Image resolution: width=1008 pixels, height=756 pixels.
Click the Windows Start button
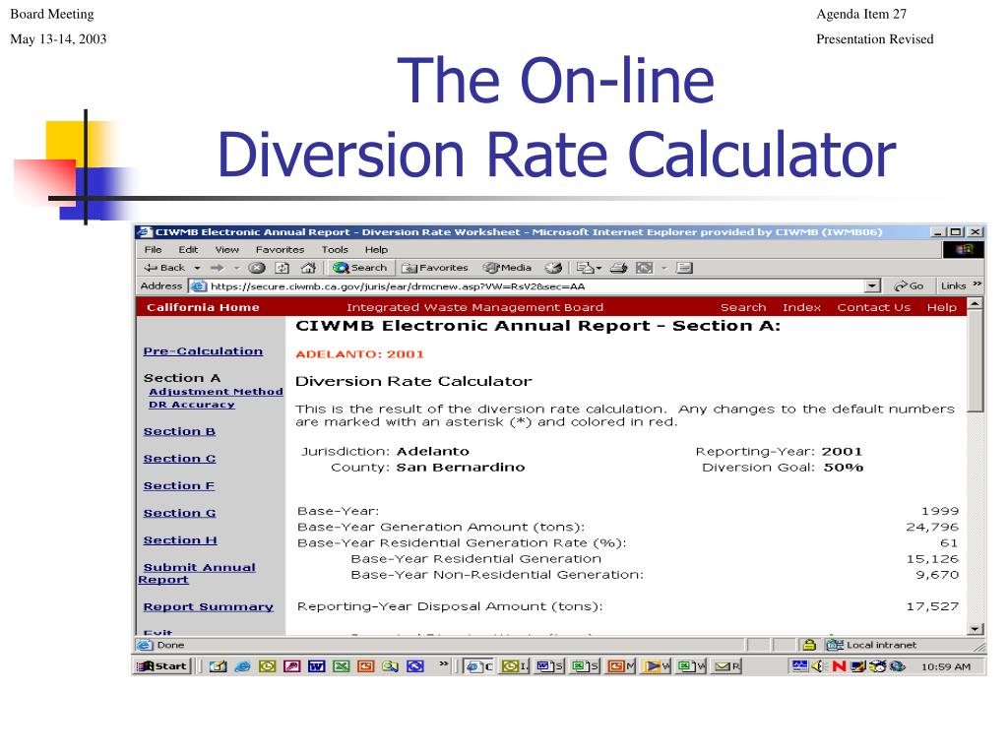click(x=164, y=666)
